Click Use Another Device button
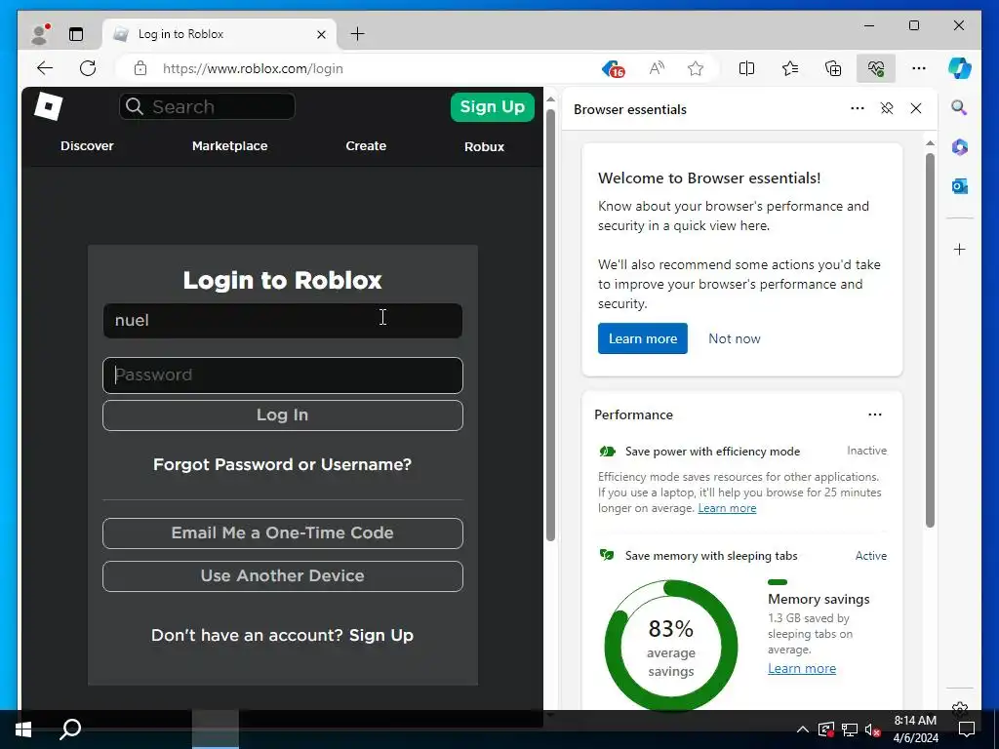Viewport: 999px width, 749px height. click(x=283, y=576)
